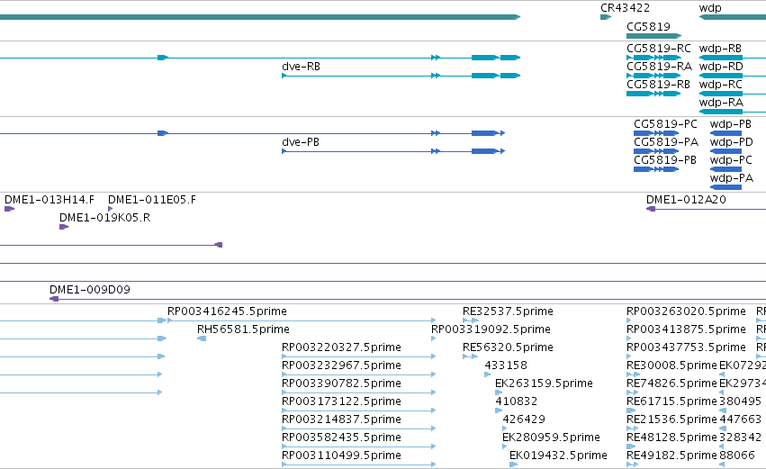Click the RP003416245.5prime EST label
766x469 pixels.
[227, 311]
